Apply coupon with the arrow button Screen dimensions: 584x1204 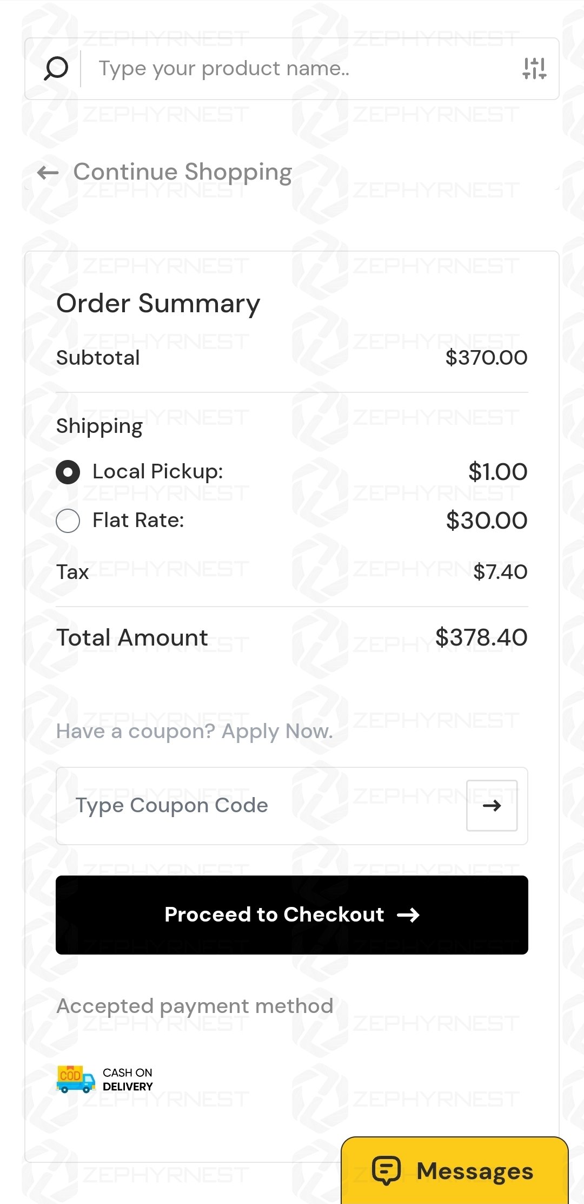coord(492,805)
